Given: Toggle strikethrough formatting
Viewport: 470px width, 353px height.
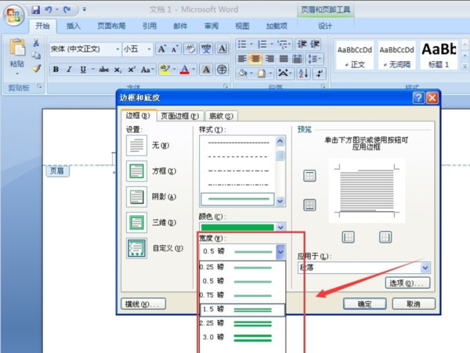Looking at the screenshot, I should pyautogui.click(x=103, y=70).
